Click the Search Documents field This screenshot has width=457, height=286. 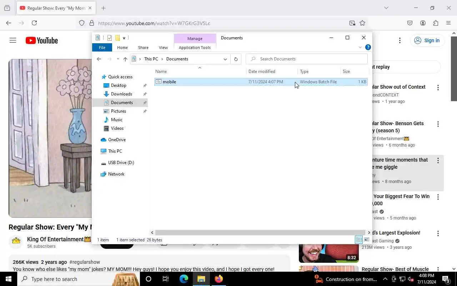pos(307,59)
